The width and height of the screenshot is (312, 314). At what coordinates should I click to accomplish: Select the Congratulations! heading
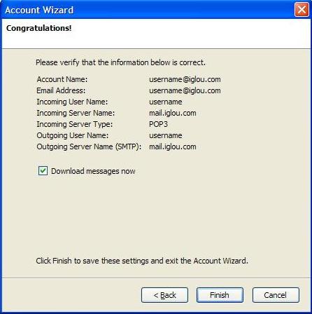tap(39, 28)
